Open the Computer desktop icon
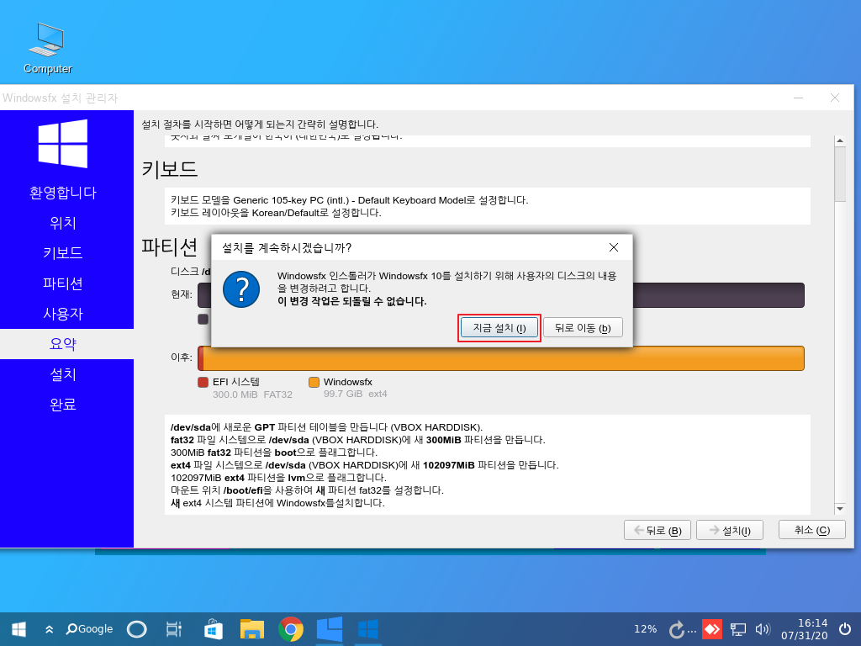861x646 pixels. 48,48
